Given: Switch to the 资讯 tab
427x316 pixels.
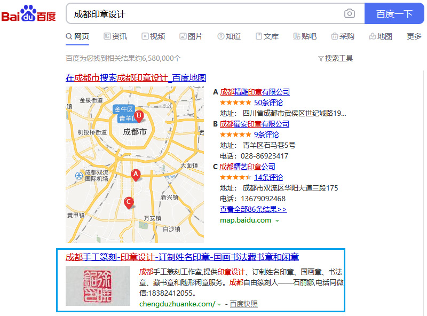Looking at the screenshot, I should (115, 36).
